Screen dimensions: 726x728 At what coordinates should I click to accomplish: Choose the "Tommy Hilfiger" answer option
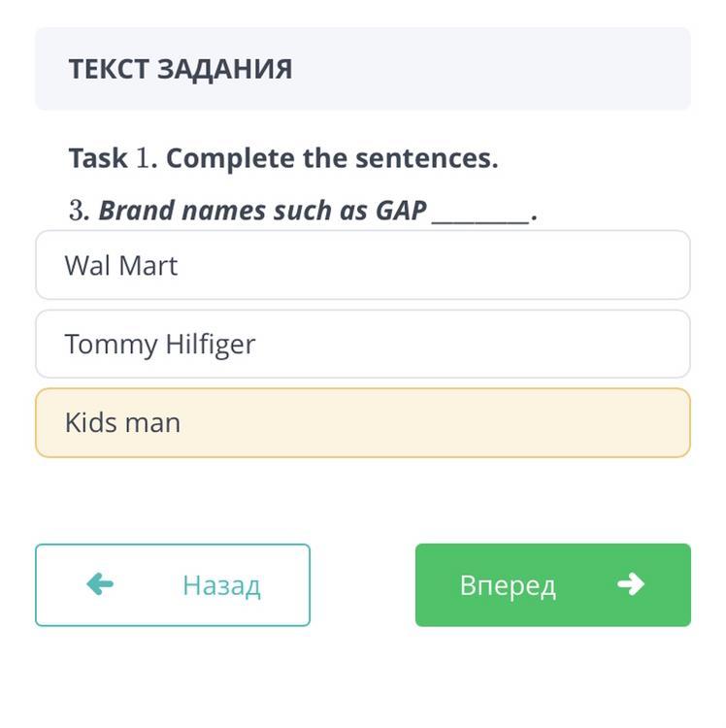[362, 344]
